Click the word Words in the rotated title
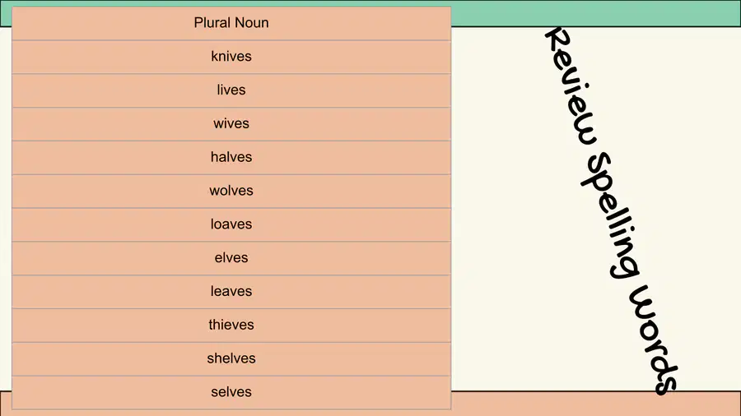Screen dimensions: 741x416 (655, 339)
